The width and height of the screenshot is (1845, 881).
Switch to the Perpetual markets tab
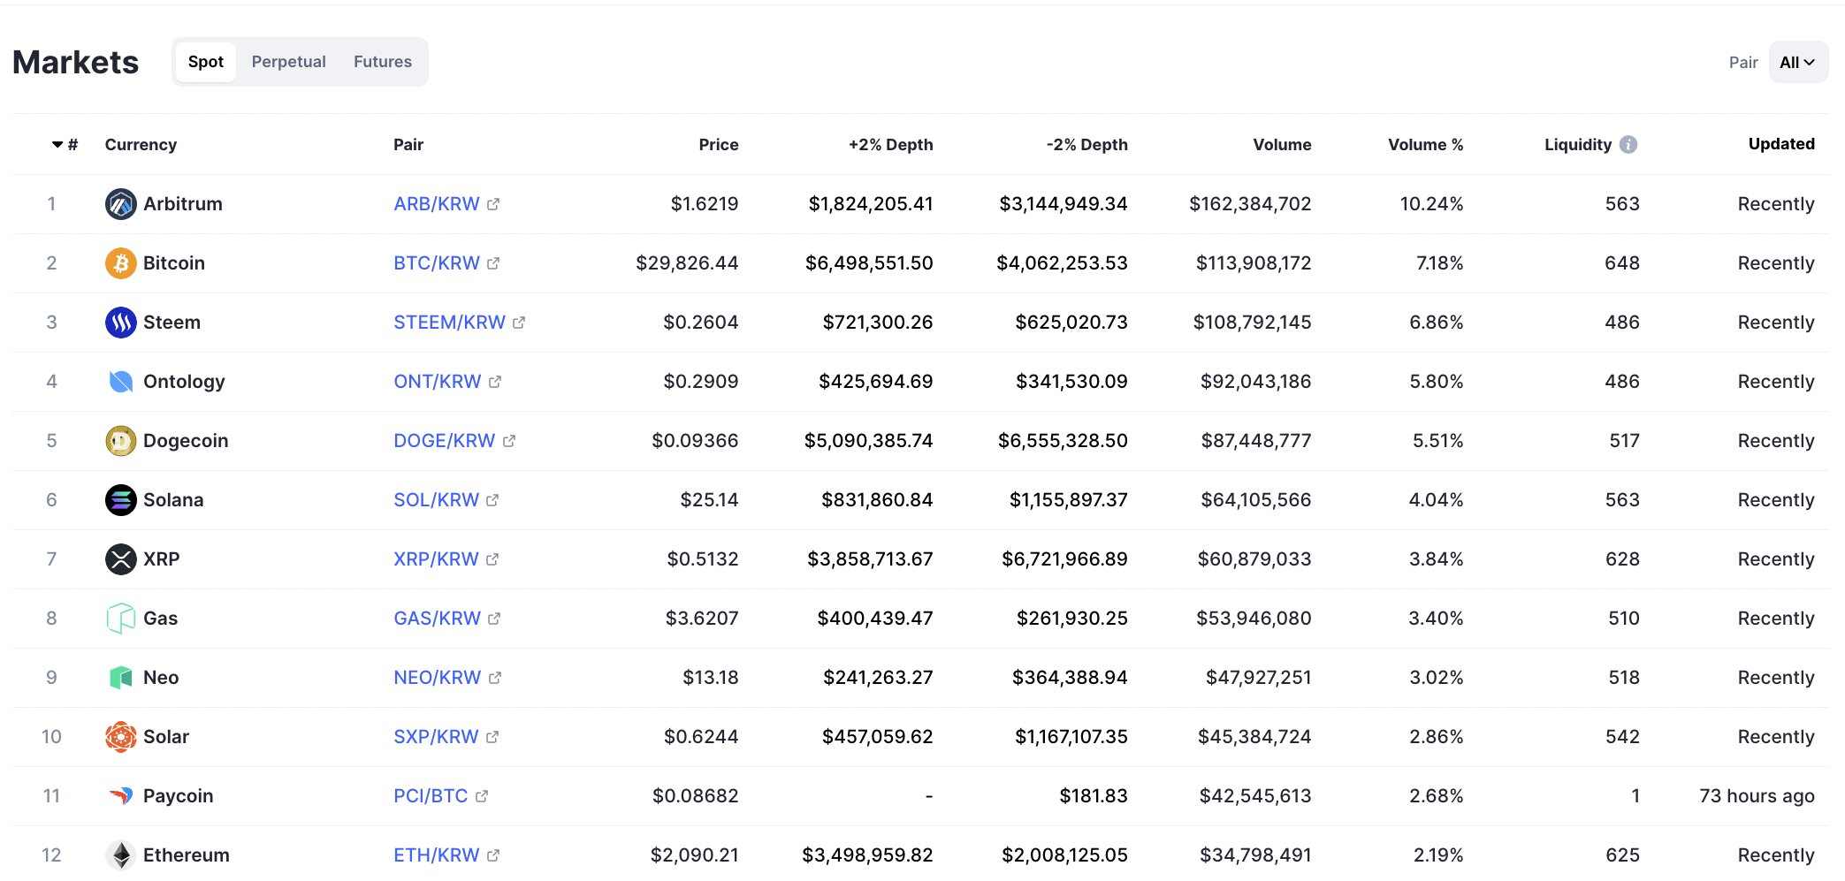(x=288, y=62)
